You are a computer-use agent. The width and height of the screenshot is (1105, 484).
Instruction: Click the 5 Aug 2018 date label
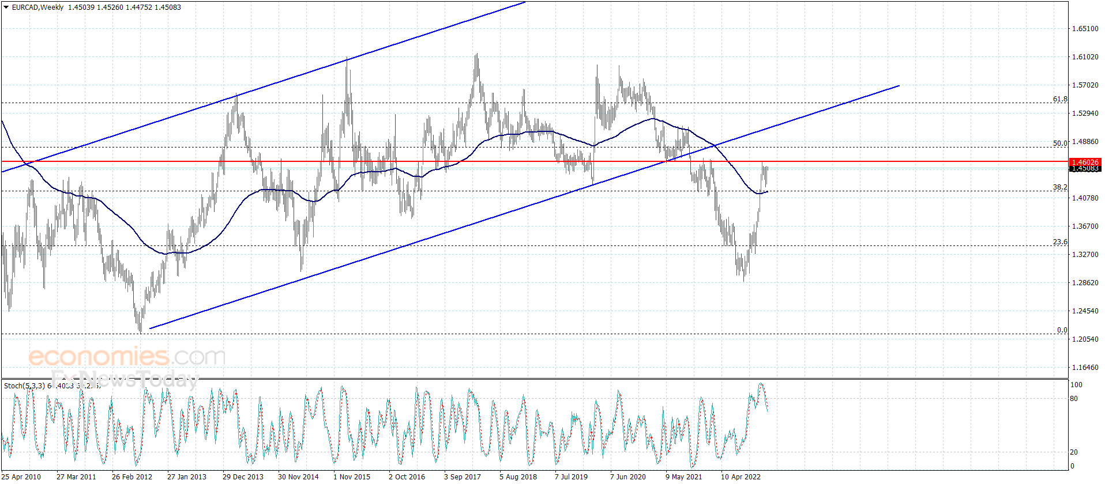[x=518, y=477]
